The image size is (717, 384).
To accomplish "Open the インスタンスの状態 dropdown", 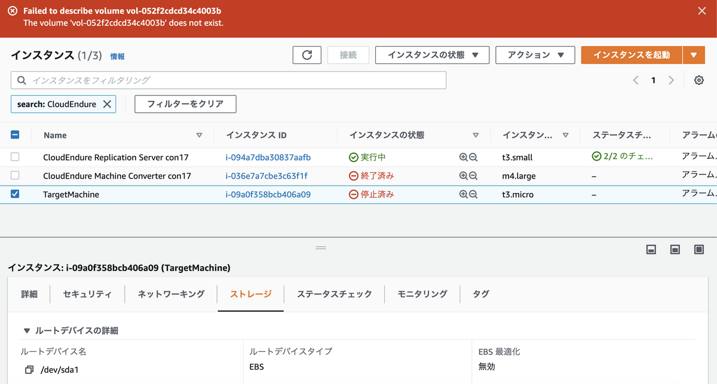I will coord(433,55).
